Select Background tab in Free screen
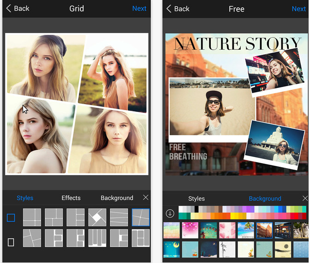This screenshot has height=263, width=310. [265, 199]
